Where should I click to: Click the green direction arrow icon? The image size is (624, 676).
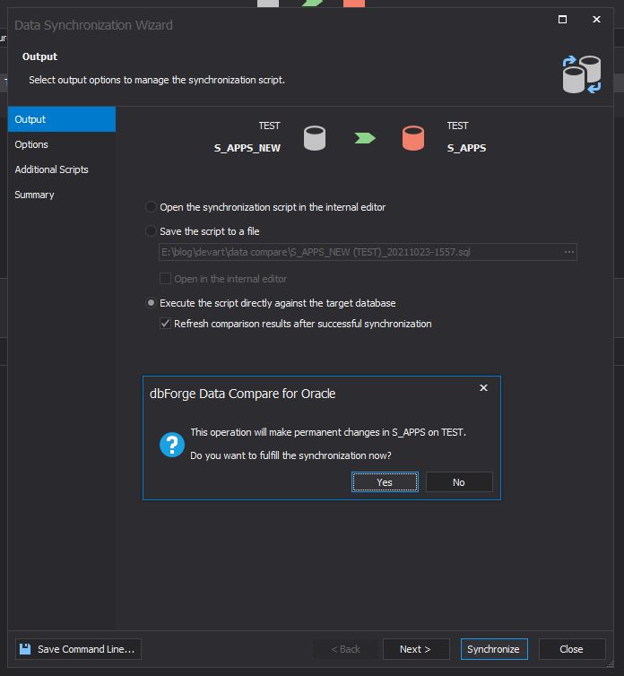(364, 138)
